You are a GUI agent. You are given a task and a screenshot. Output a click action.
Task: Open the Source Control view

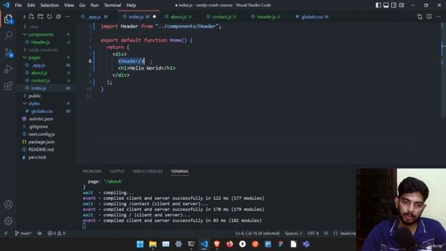click(x=8, y=52)
